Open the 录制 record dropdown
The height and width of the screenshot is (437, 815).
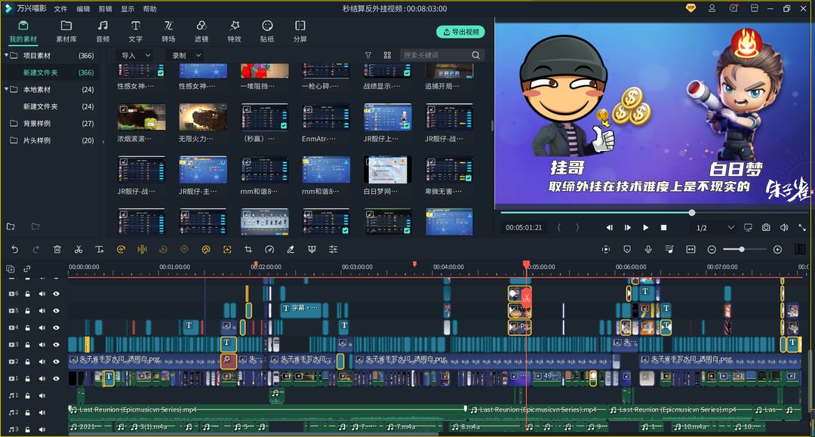click(x=186, y=55)
